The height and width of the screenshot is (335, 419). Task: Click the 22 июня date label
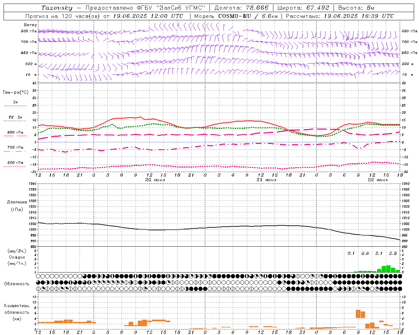(378, 180)
